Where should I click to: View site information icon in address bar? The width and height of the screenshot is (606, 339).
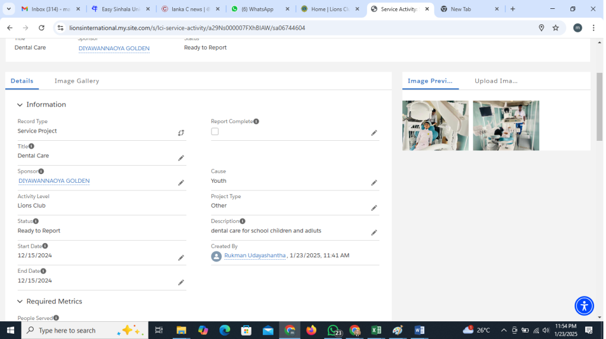[x=60, y=28]
